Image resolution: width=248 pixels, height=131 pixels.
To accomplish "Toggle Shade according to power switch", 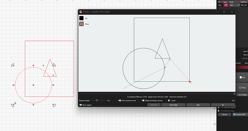I will click(143, 100).
